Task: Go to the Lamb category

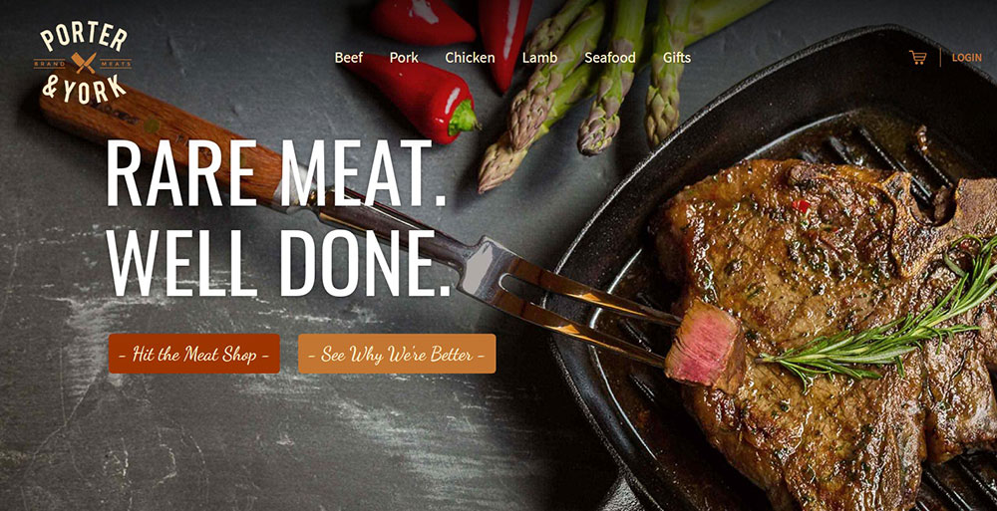Action: click(539, 58)
